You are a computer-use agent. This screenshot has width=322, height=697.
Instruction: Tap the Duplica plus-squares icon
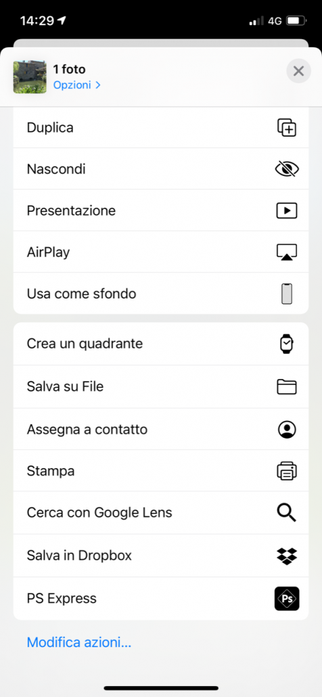click(286, 128)
